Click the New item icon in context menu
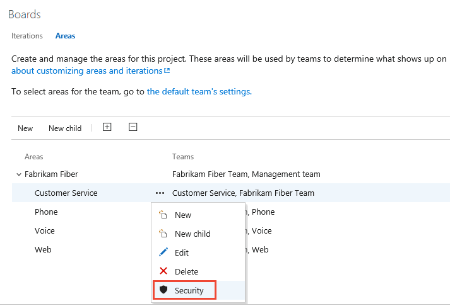The width and height of the screenshot is (450, 306). point(163,215)
